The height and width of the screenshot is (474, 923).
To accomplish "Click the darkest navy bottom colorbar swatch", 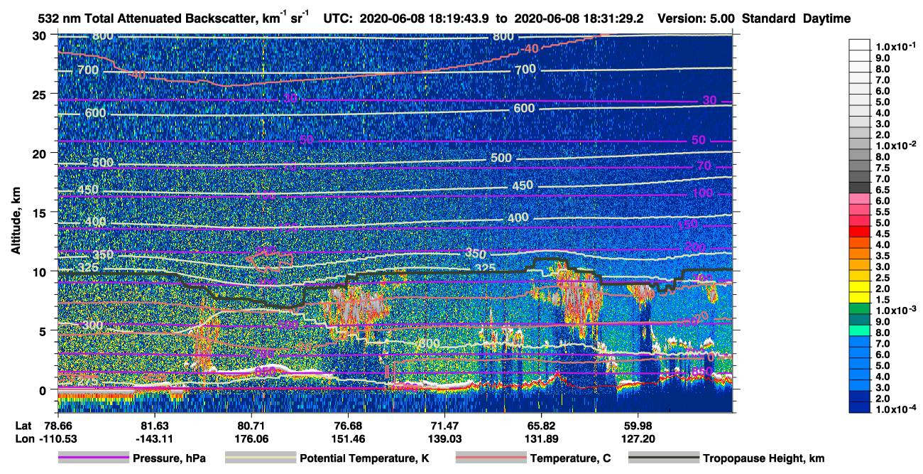I will [859, 408].
